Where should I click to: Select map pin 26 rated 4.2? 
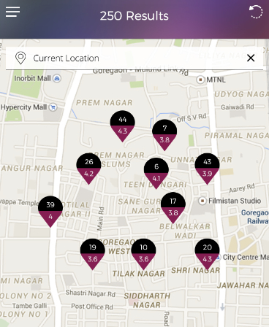pos(88,169)
